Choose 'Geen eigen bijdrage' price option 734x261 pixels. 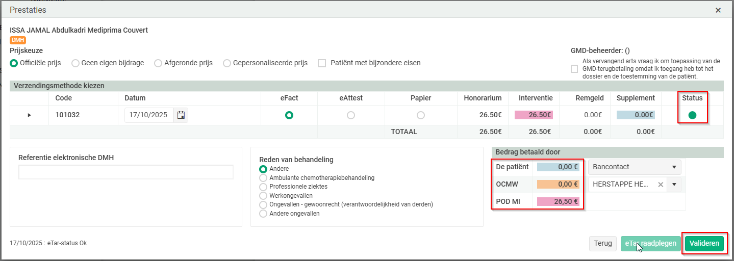point(75,63)
